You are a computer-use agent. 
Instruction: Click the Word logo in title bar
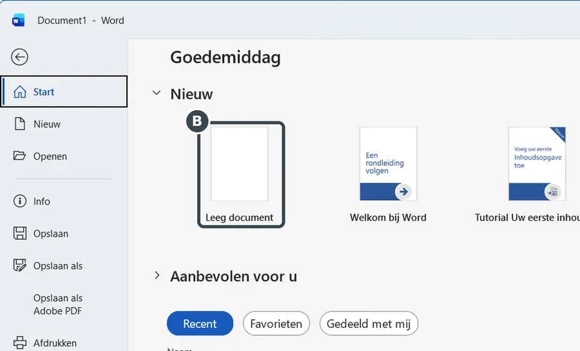(18, 21)
